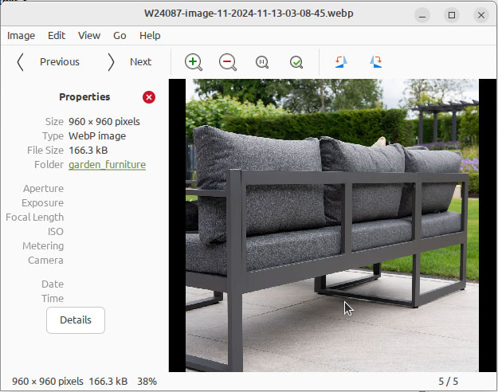Image resolution: width=498 pixels, height=392 pixels.
Task: Close the Properties side panel
Action: click(149, 97)
